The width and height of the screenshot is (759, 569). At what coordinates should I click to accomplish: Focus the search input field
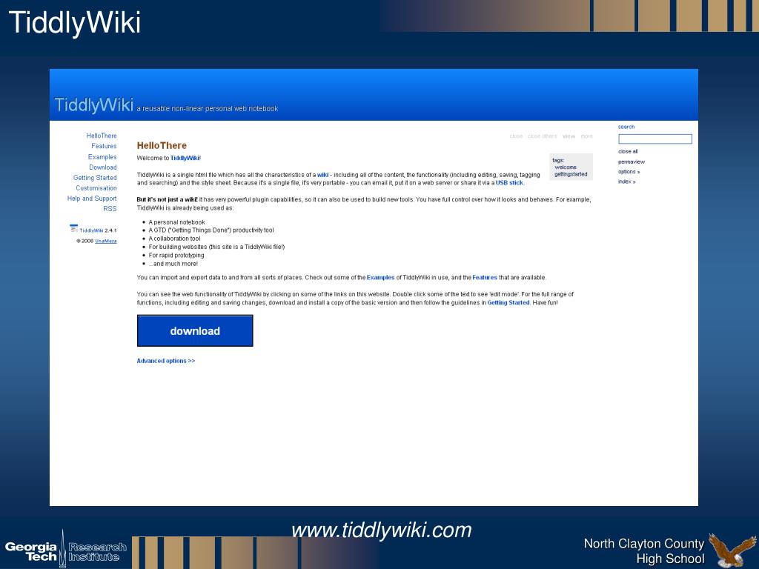click(x=655, y=139)
